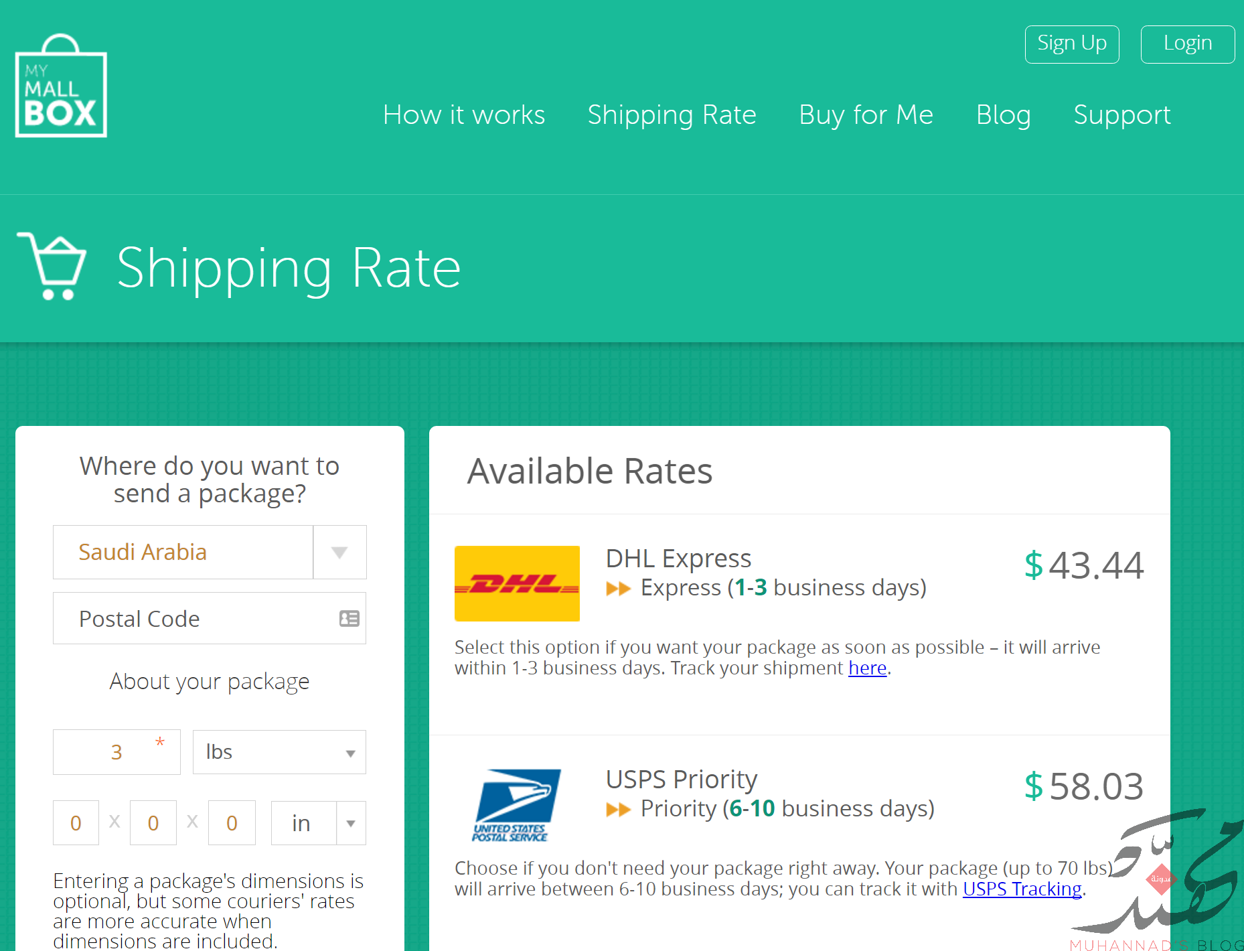Open the USPS Tracking link
Viewport: 1244px width, 951px height.
click(1022, 889)
